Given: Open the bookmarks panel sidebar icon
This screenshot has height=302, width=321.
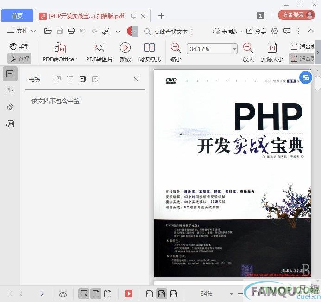Looking at the screenshot, I should click(x=10, y=74).
